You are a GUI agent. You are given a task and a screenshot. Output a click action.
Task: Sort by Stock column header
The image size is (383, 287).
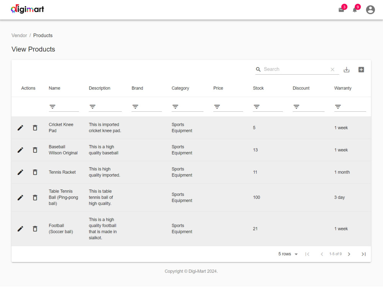pyautogui.click(x=258, y=88)
